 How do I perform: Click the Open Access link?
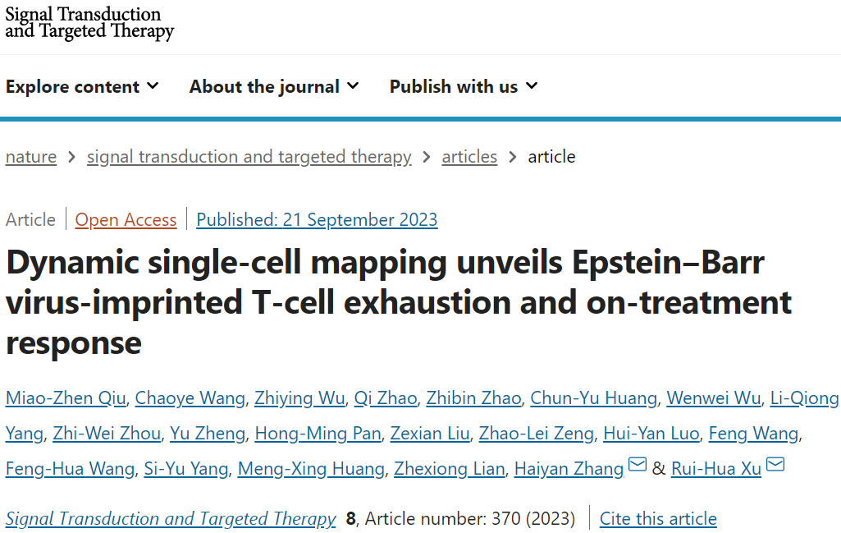tap(126, 220)
